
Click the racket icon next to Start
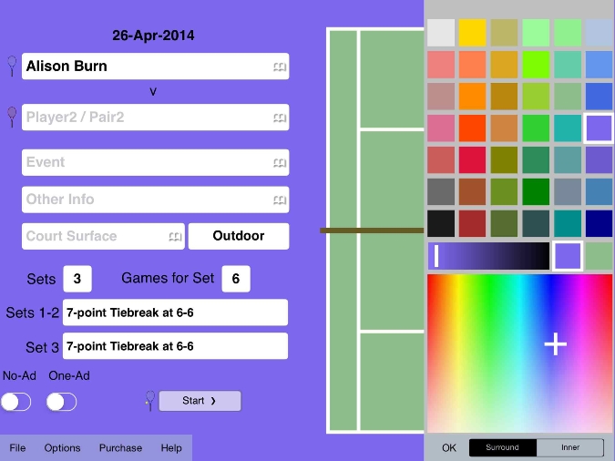click(149, 401)
